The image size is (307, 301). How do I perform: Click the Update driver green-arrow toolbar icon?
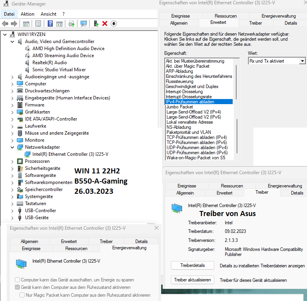click(x=96, y=24)
